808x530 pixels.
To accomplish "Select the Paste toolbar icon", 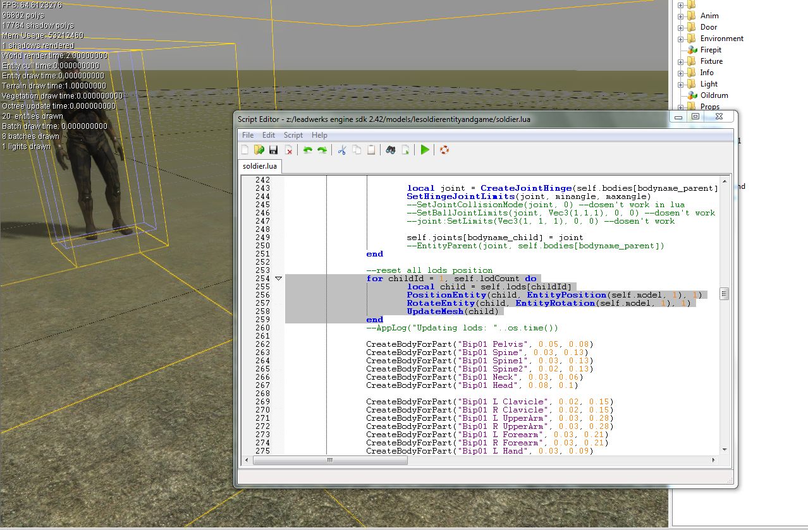I will [371, 150].
